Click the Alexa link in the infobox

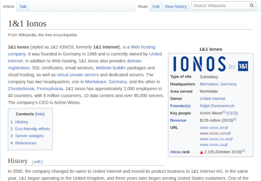[175, 152]
